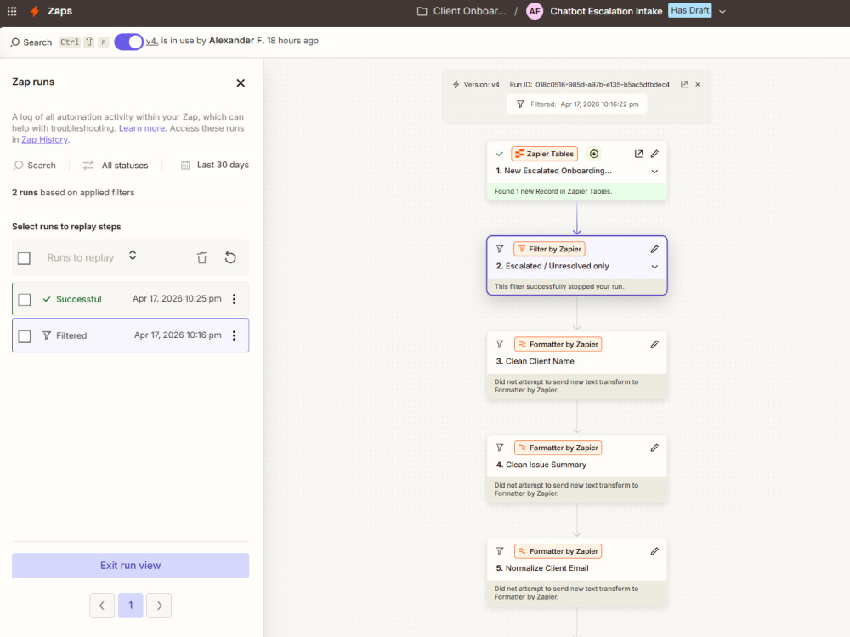Click the funnel icon on step 5
Viewport: 850px width, 637px height.
tap(500, 551)
